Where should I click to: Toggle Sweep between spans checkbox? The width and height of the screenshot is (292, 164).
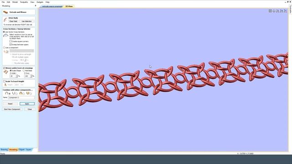point(10,45)
